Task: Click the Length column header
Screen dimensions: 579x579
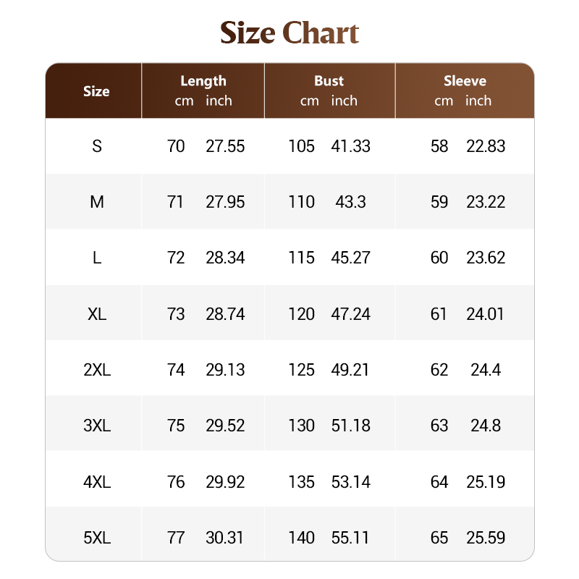Action: (x=203, y=81)
